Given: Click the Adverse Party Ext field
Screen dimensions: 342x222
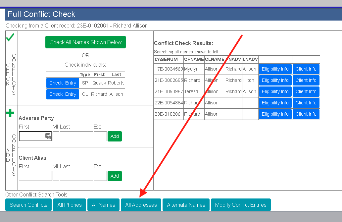Looking at the screenshot, I should click(100, 136).
